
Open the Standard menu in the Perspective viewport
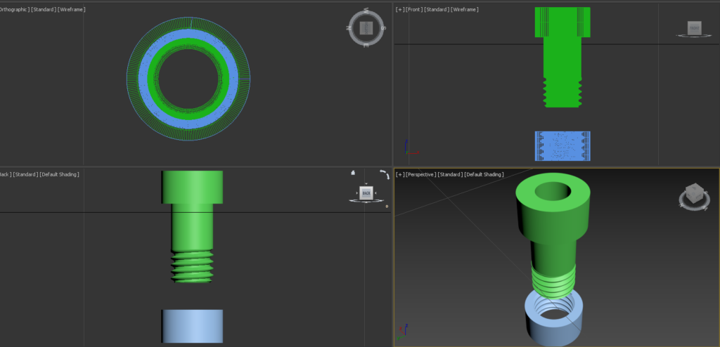(451, 174)
